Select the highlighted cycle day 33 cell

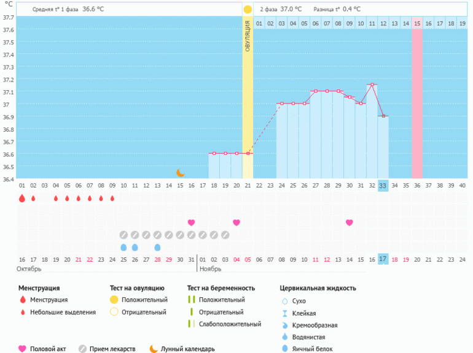(x=383, y=186)
